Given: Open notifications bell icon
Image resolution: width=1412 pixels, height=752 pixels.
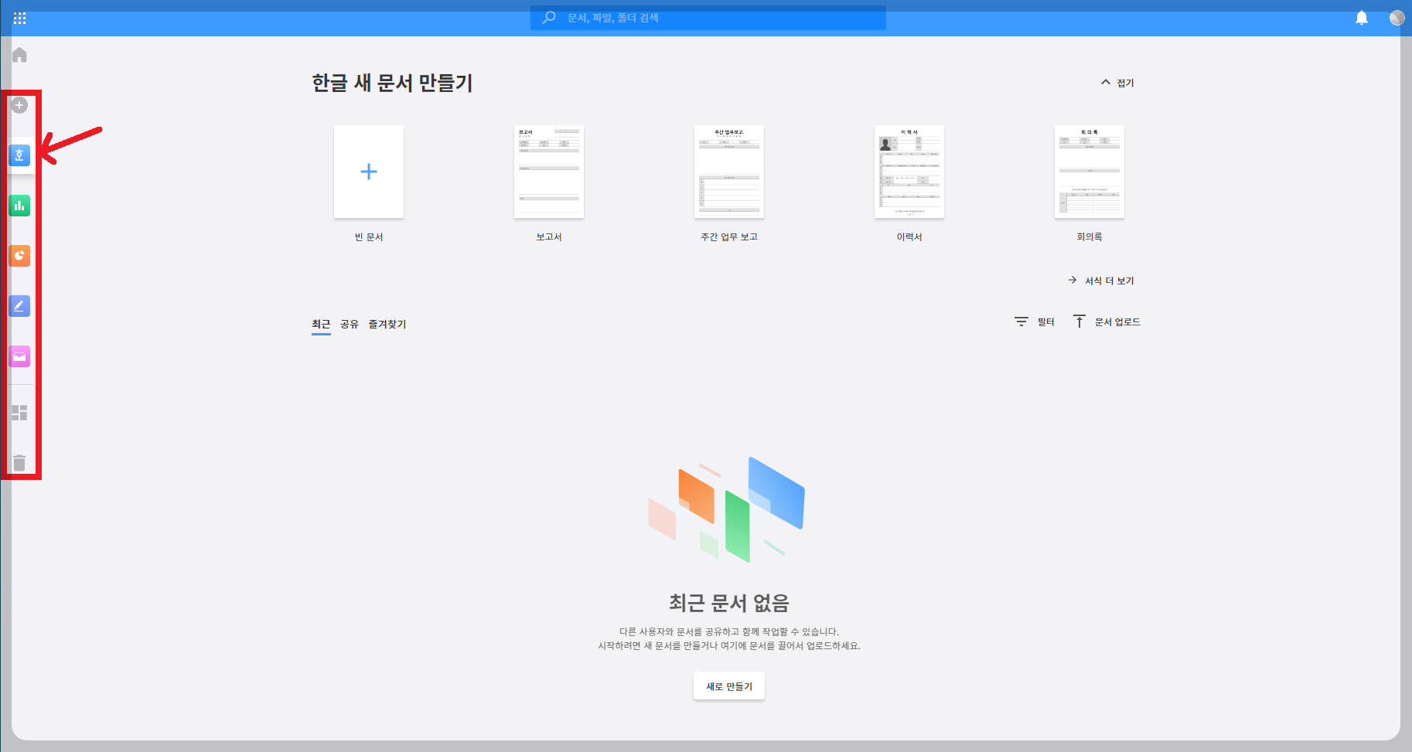Looking at the screenshot, I should [1362, 18].
